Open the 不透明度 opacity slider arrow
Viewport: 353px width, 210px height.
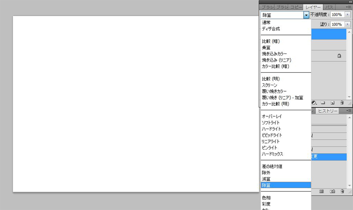pyautogui.click(x=347, y=14)
